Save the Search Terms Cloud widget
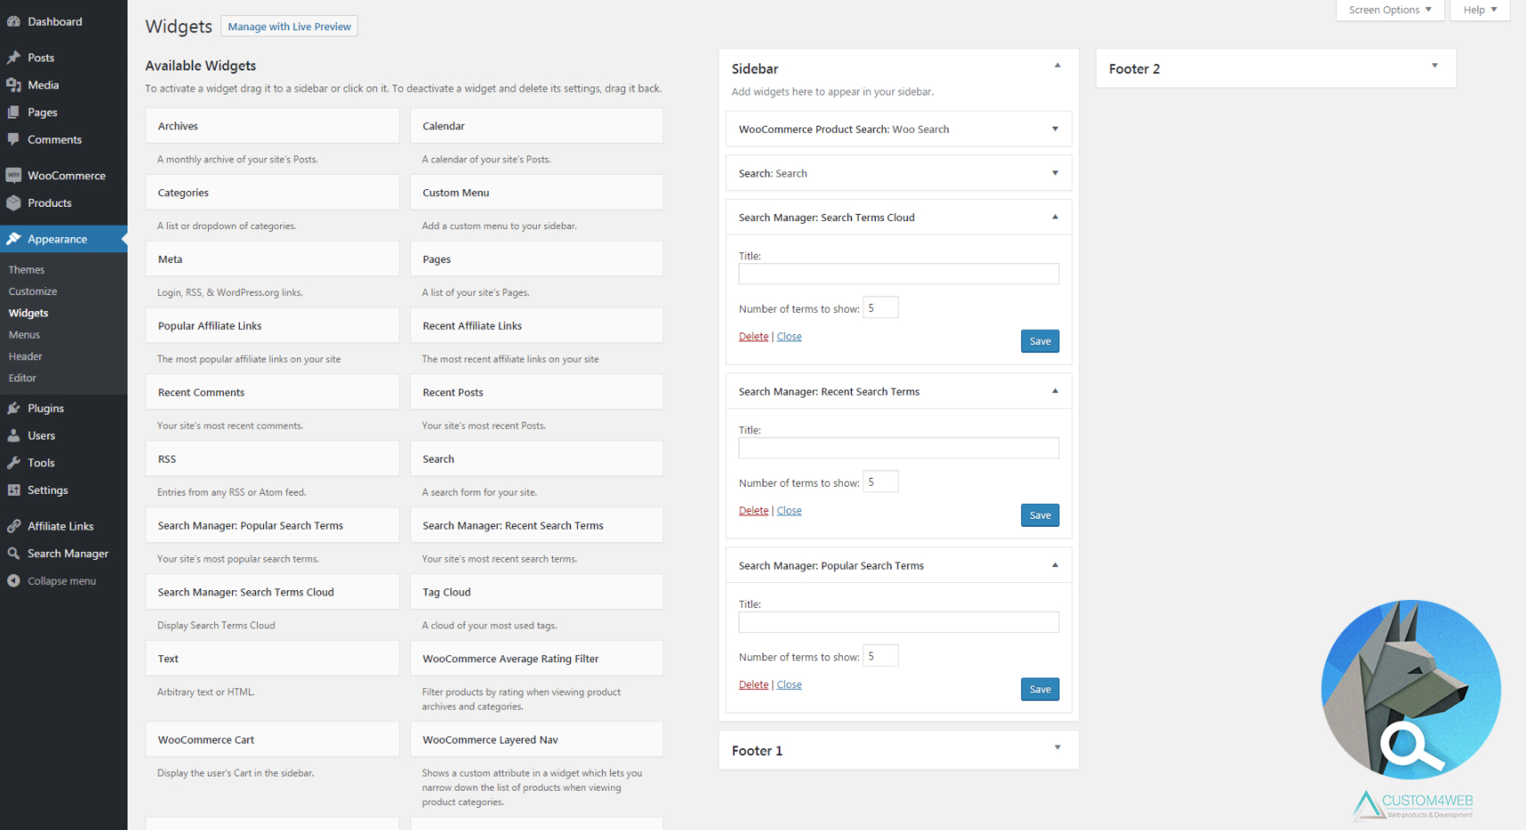The image size is (1526, 830). click(x=1040, y=341)
